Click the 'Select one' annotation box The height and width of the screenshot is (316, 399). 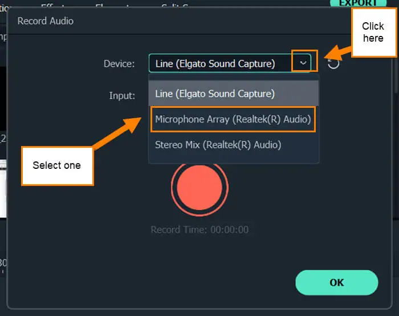[58, 166]
